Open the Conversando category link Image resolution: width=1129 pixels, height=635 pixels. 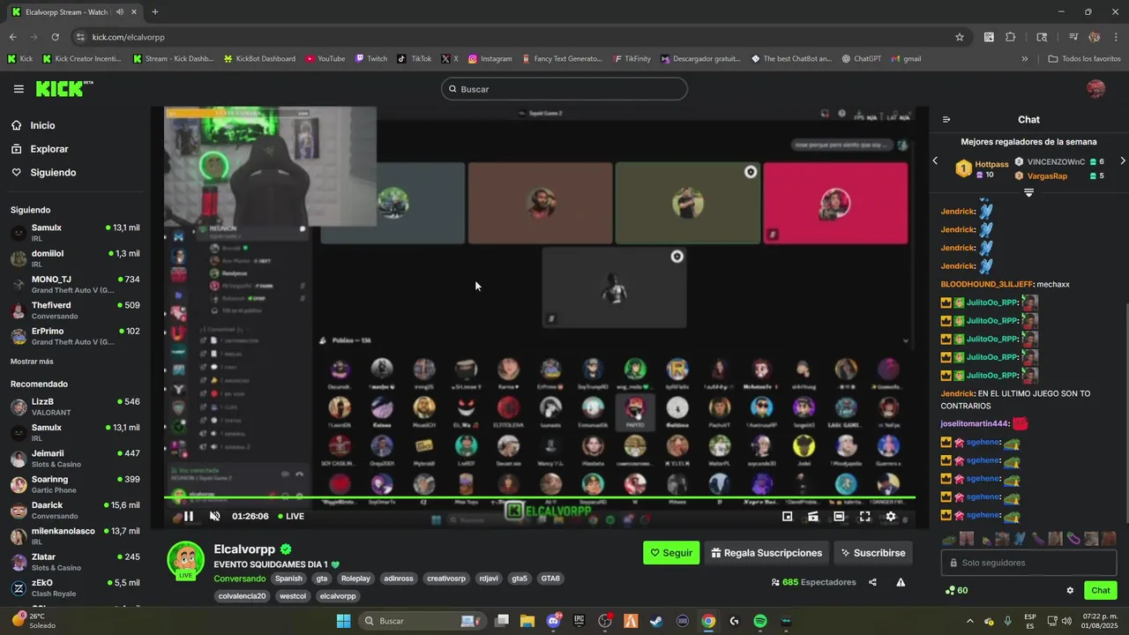[x=239, y=579]
